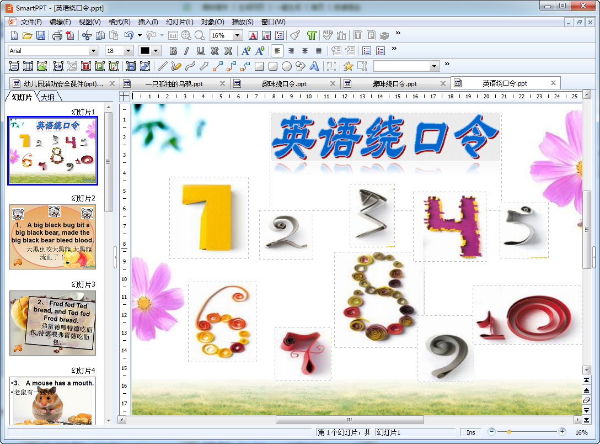
Task: Decrease font size with the A-down icon
Action: (260, 51)
